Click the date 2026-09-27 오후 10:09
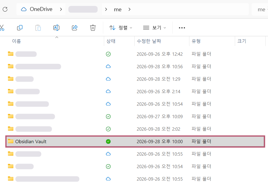The image size is (268, 184). (x=160, y=117)
